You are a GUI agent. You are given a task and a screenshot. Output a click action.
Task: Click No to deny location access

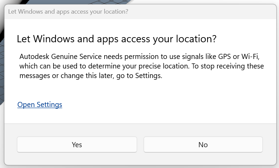tap(203, 144)
